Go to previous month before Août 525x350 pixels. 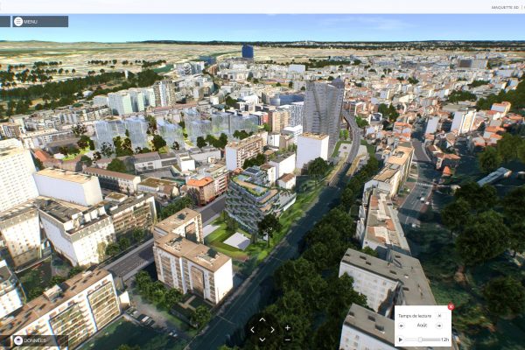(402, 325)
